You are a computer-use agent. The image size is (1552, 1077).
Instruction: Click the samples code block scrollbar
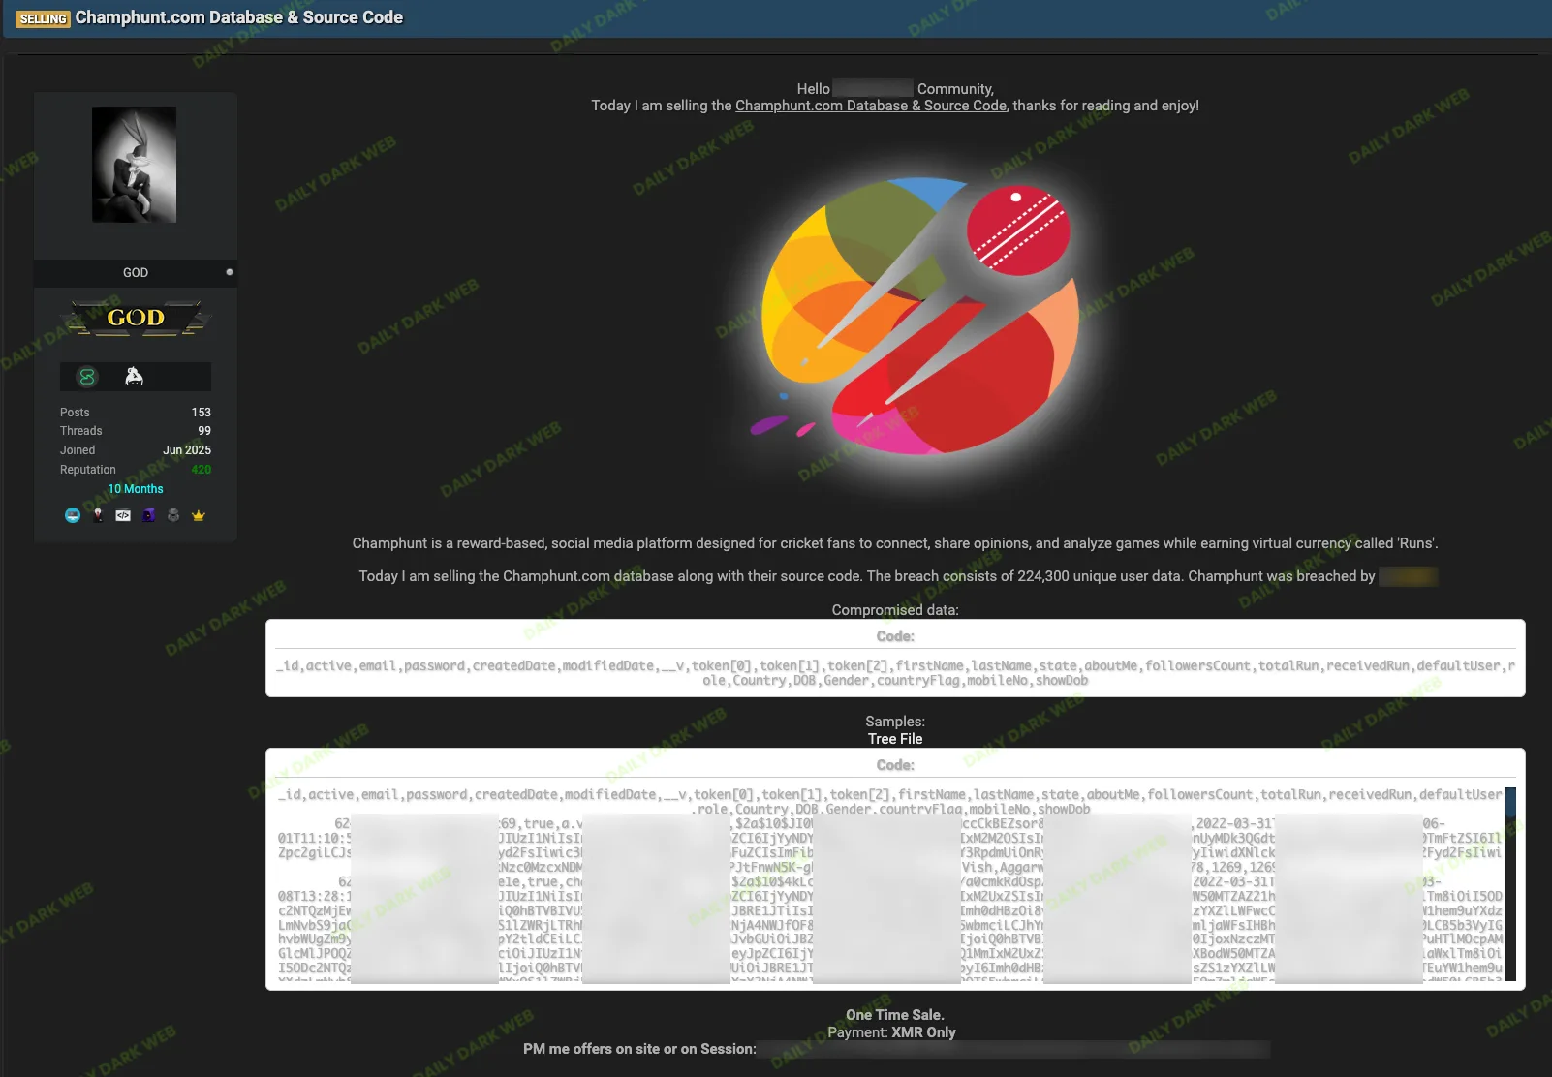1509,881
